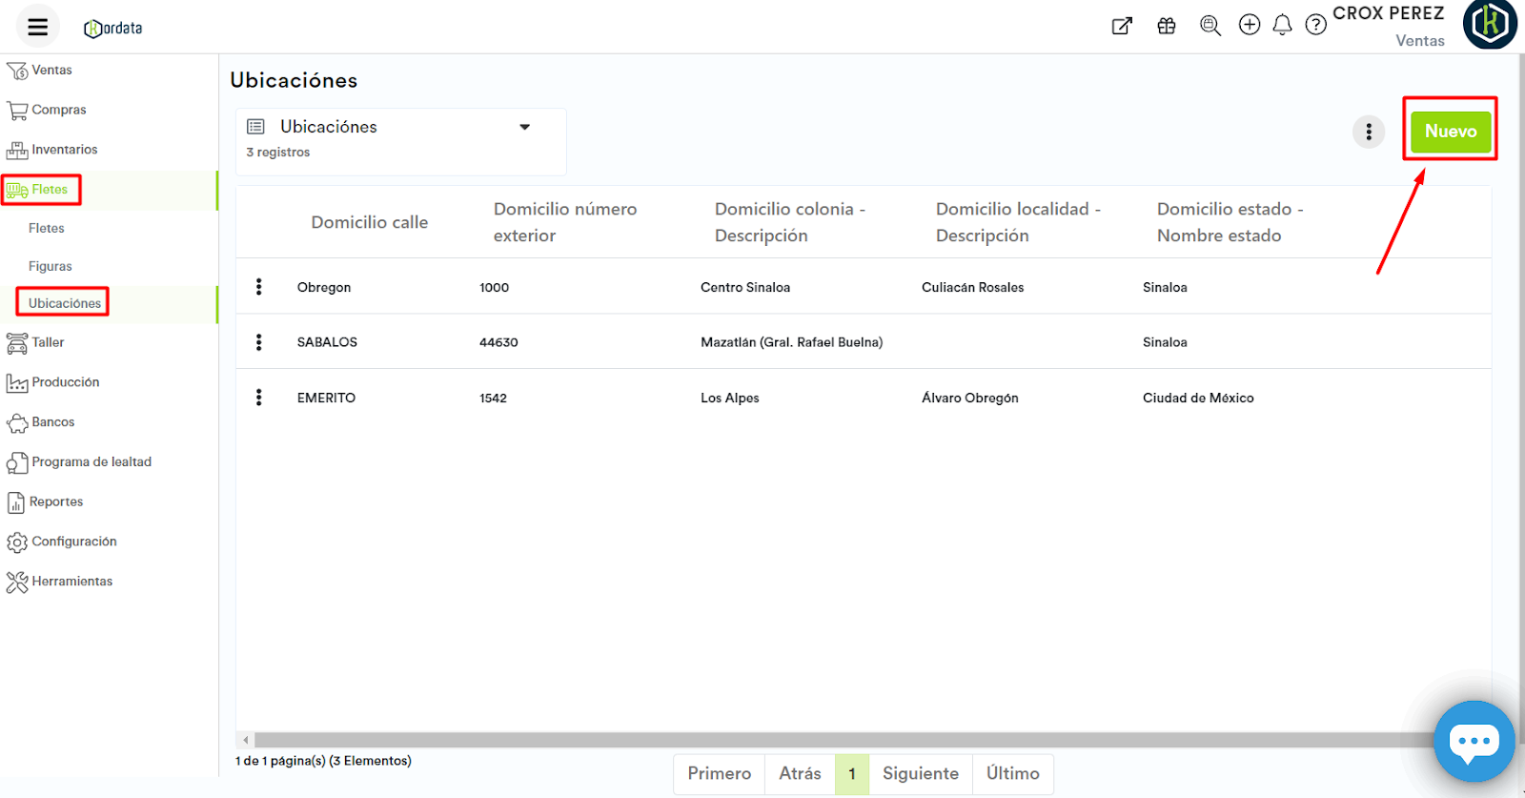Open the help question mark icon
This screenshot has width=1525, height=798.
tap(1315, 26)
